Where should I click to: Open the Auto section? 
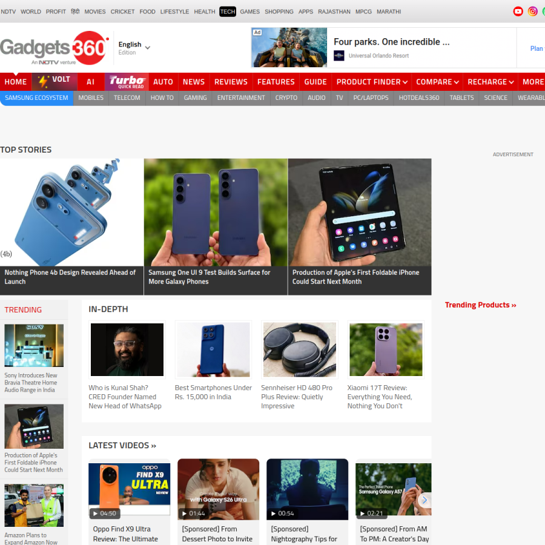coord(163,82)
